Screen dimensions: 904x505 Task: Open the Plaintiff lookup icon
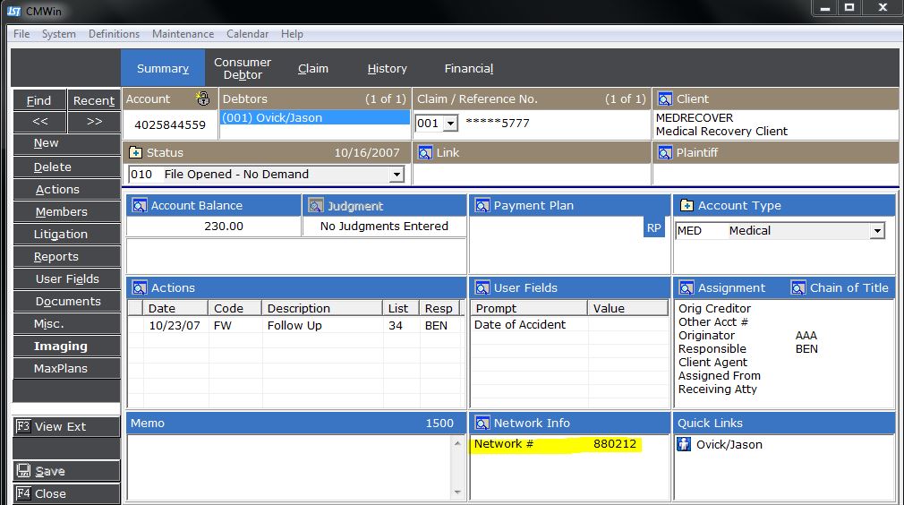(x=665, y=153)
